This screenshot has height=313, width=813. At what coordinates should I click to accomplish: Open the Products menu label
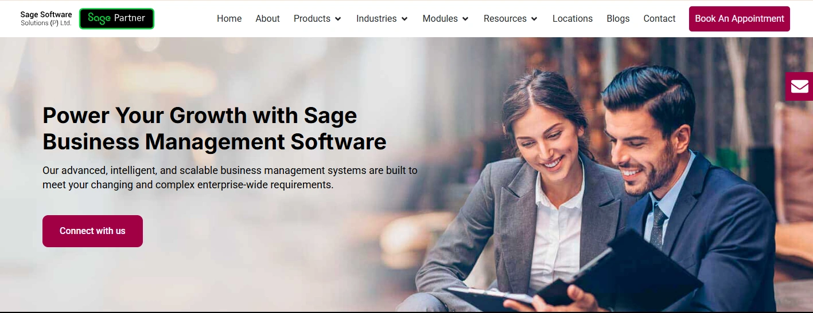point(312,18)
